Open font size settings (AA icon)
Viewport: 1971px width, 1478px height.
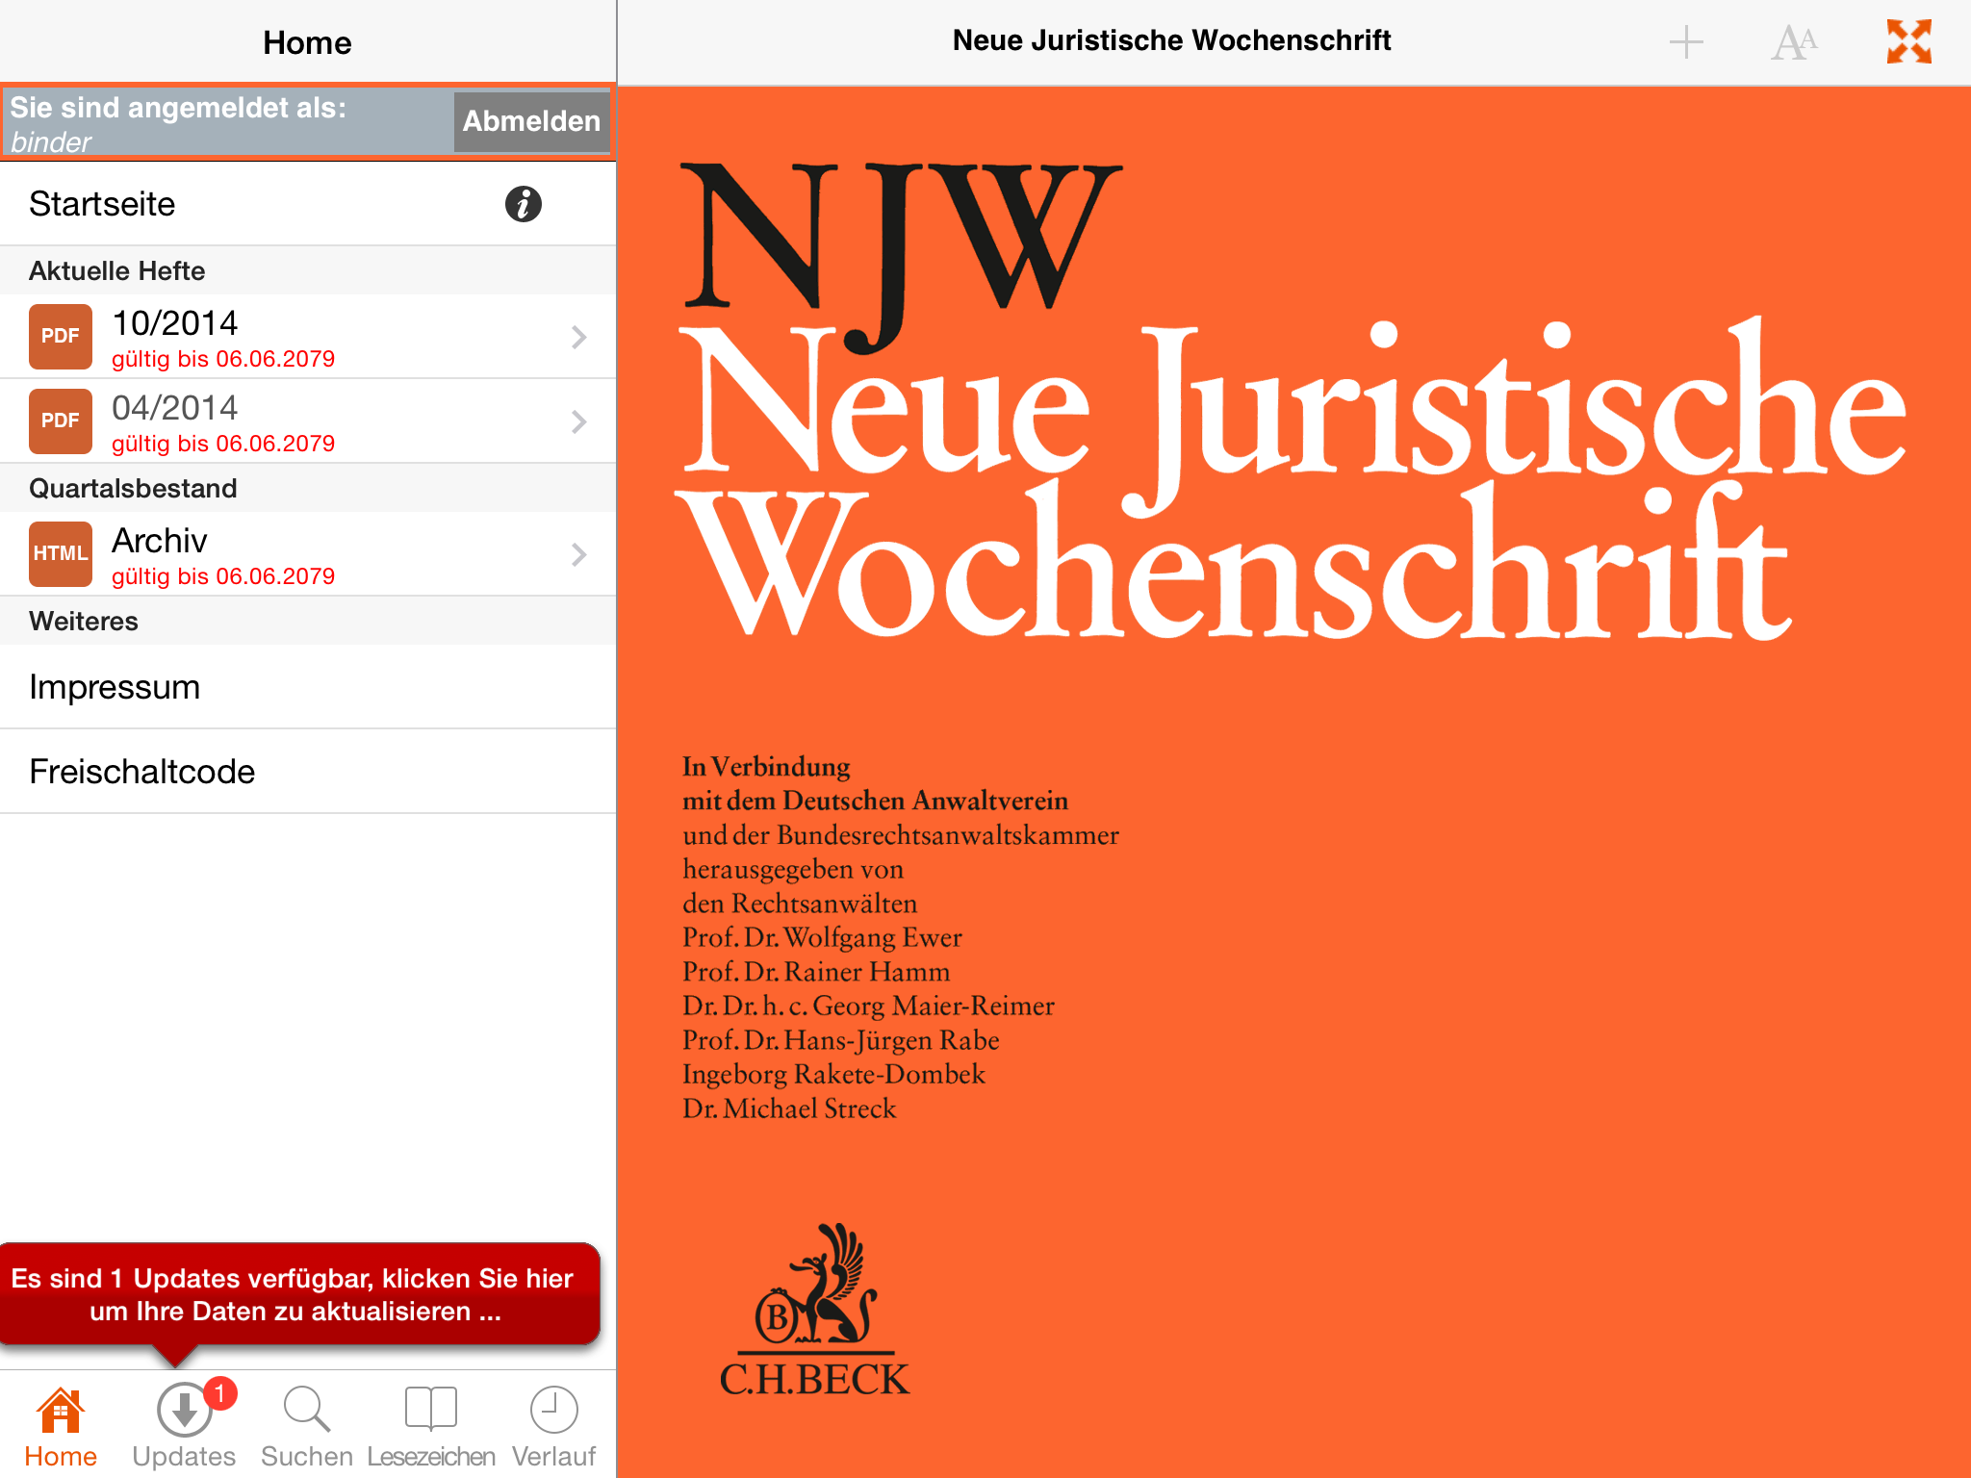[x=1795, y=42]
